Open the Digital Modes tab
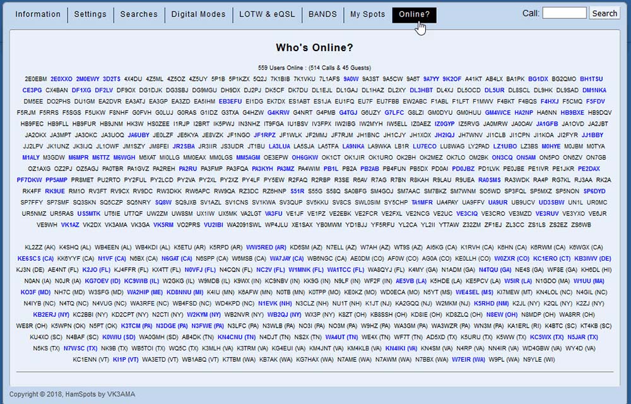Image resolution: width=631 pixels, height=404 pixels. 198,15
